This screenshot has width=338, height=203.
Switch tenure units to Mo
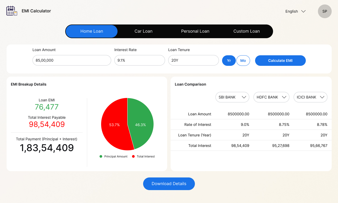click(243, 60)
